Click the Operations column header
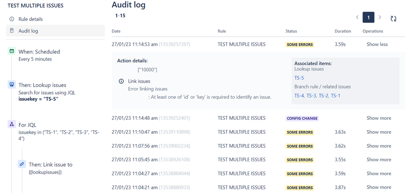This screenshot has height=193, width=411. click(x=373, y=31)
